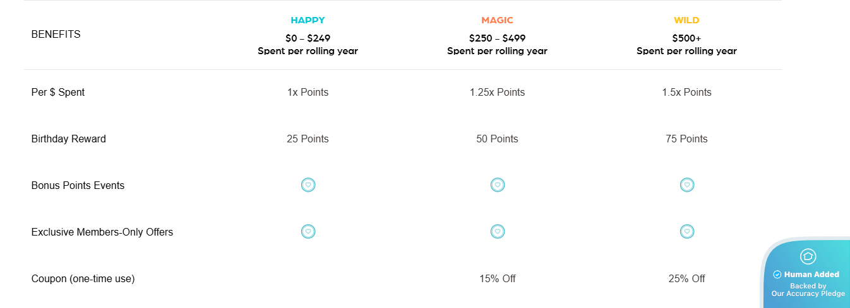The image size is (850, 308).
Task: Click 'Our Accuracy Pledge' text in badge
Action: 808,294
